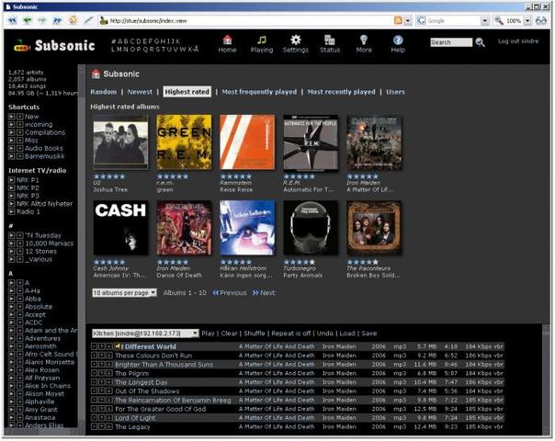Open the 100% zoom level dropdown

(527, 21)
